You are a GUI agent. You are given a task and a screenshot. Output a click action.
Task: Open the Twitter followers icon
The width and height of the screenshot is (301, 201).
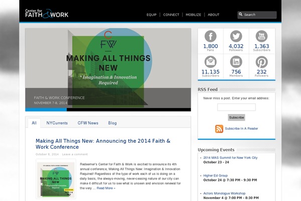(x=236, y=36)
